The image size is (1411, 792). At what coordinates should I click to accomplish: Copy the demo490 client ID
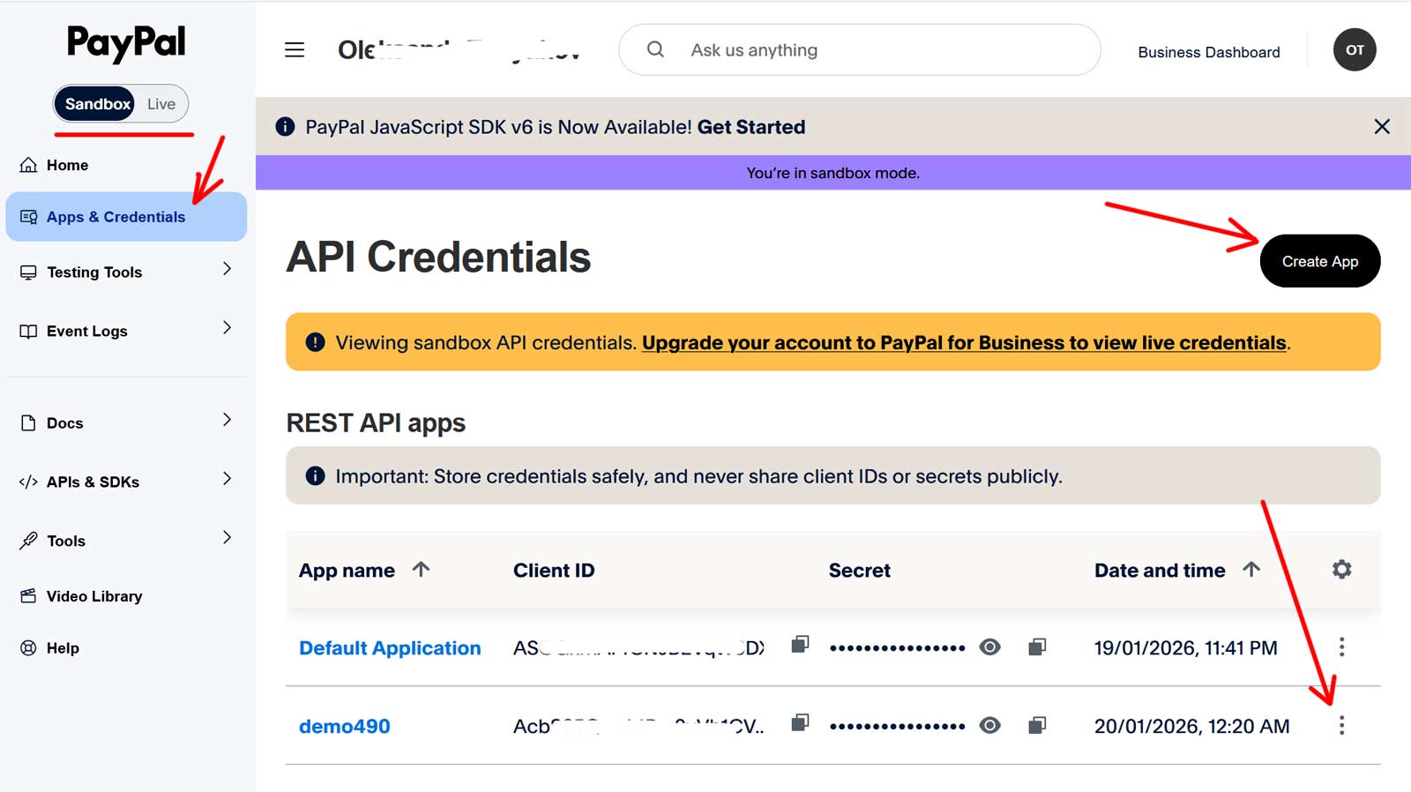[x=800, y=723]
